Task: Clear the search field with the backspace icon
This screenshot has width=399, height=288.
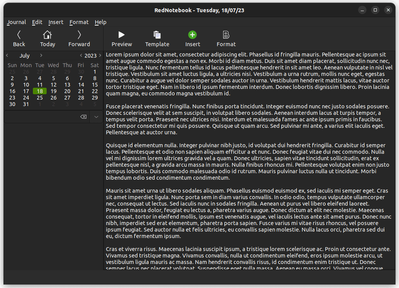Action: click(x=83, y=117)
